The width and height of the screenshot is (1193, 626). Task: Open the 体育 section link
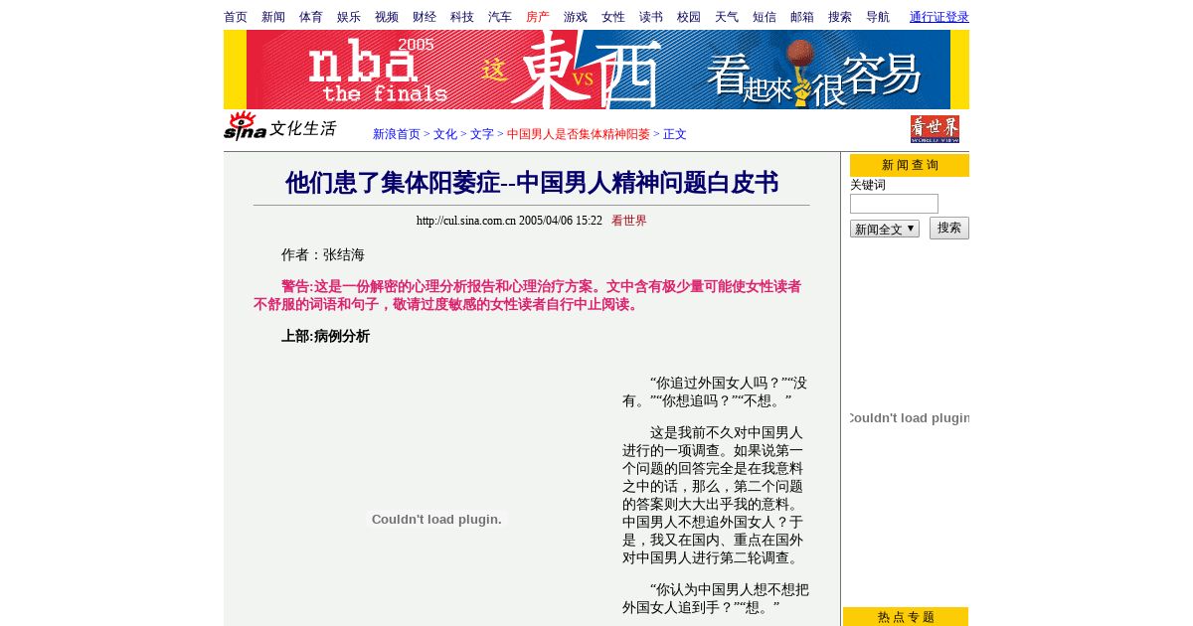point(311,17)
